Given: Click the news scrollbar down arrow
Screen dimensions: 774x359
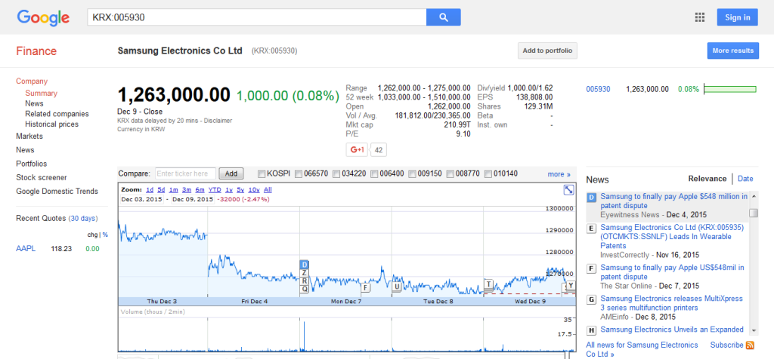Looking at the screenshot, I should 754,330.
